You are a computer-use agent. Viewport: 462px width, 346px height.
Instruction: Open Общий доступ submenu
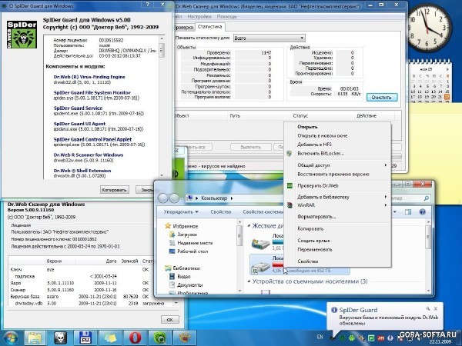pos(337,165)
